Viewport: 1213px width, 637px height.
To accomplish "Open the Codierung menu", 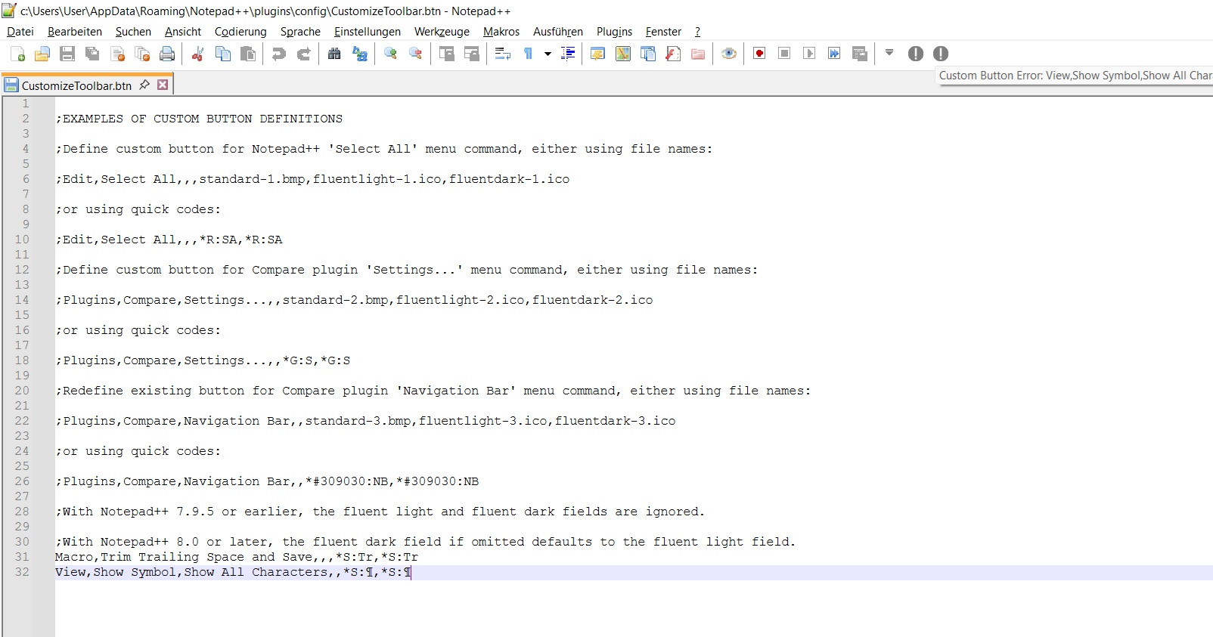I will pyautogui.click(x=240, y=32).
